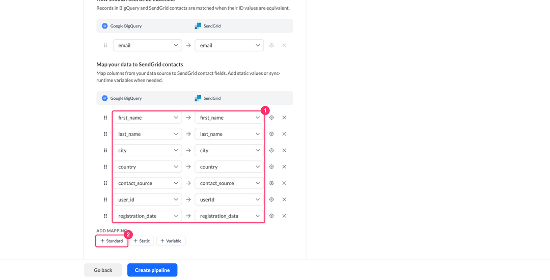This screenshot has height=280, width=550.
Task: Click the Create pipeline button
Action: coord(152,270)
